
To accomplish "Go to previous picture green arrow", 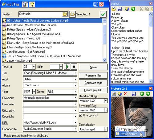I will [x=142, y=94].
